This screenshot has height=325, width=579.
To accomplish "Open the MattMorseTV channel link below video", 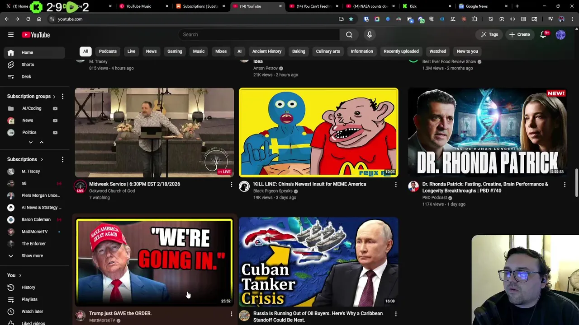I will (x=102, y=320).
